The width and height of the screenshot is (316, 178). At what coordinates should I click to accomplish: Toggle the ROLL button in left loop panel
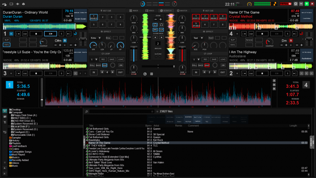tap(92, 65)
